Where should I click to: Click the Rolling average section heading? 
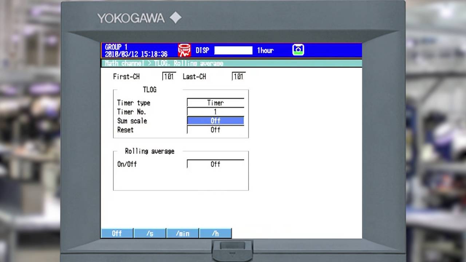150,151
